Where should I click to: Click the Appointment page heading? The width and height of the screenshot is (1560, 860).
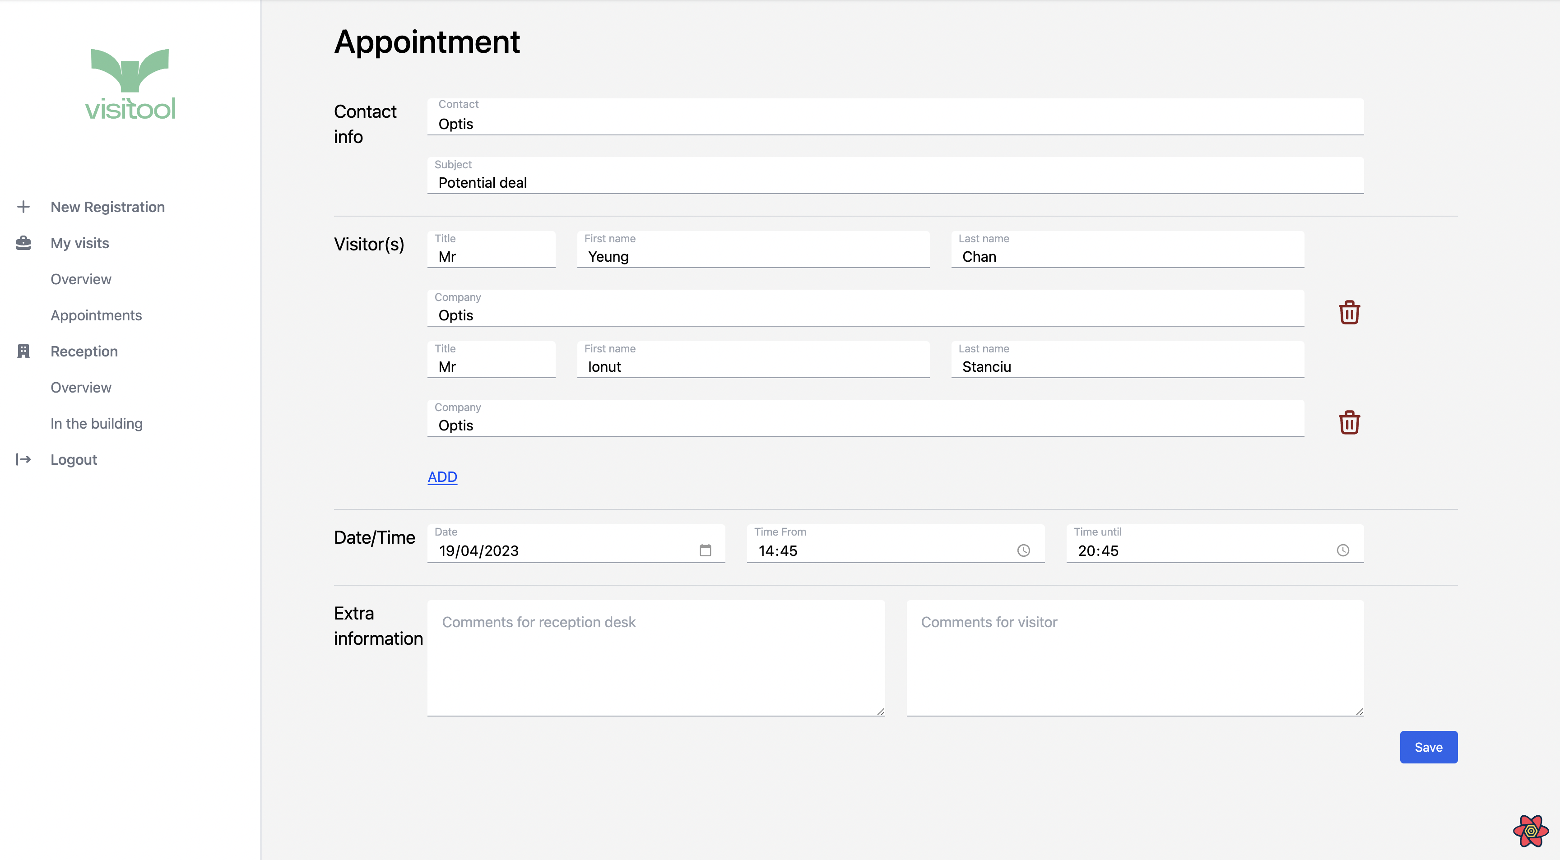tap(427, 42)
